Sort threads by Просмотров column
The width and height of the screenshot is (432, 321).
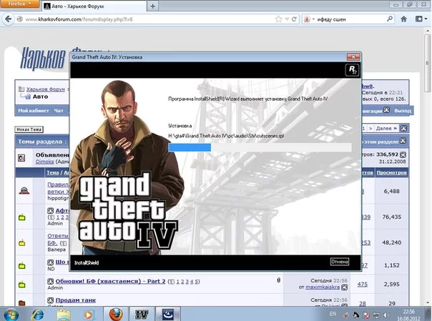(x=391, y=172)
